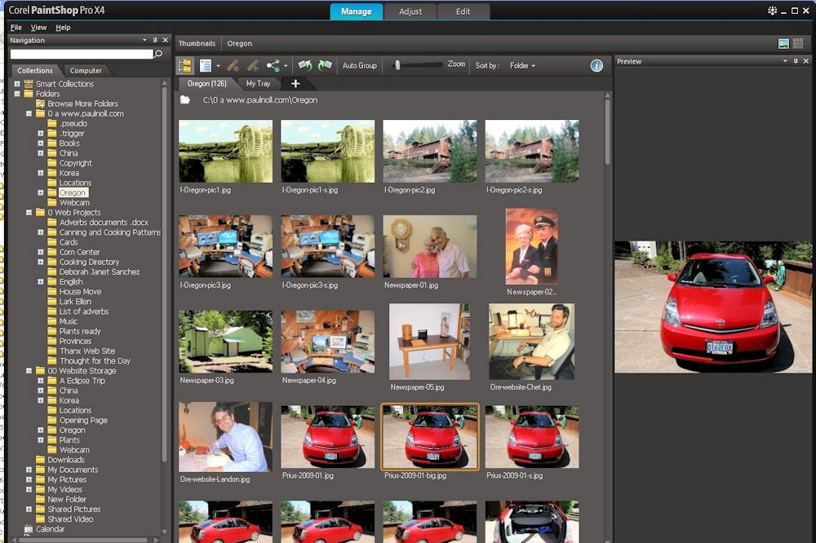Select the I-Oregon-pic1.jpg thumbnail
The image size is (816, 543).
pyautogui.click(x=225, y=152)
